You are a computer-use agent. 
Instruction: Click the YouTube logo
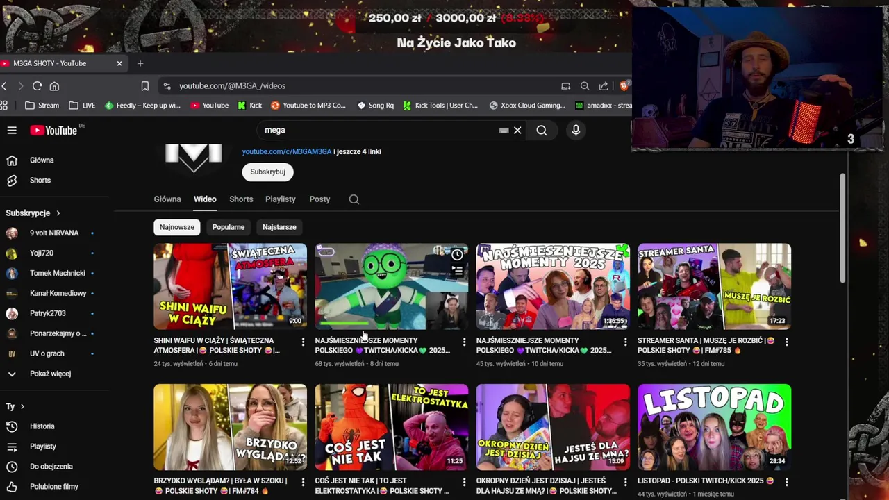(53, 131)
